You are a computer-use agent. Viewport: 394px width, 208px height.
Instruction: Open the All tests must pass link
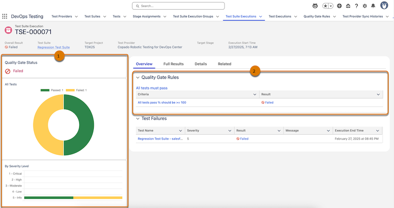(x=151, y=88)
